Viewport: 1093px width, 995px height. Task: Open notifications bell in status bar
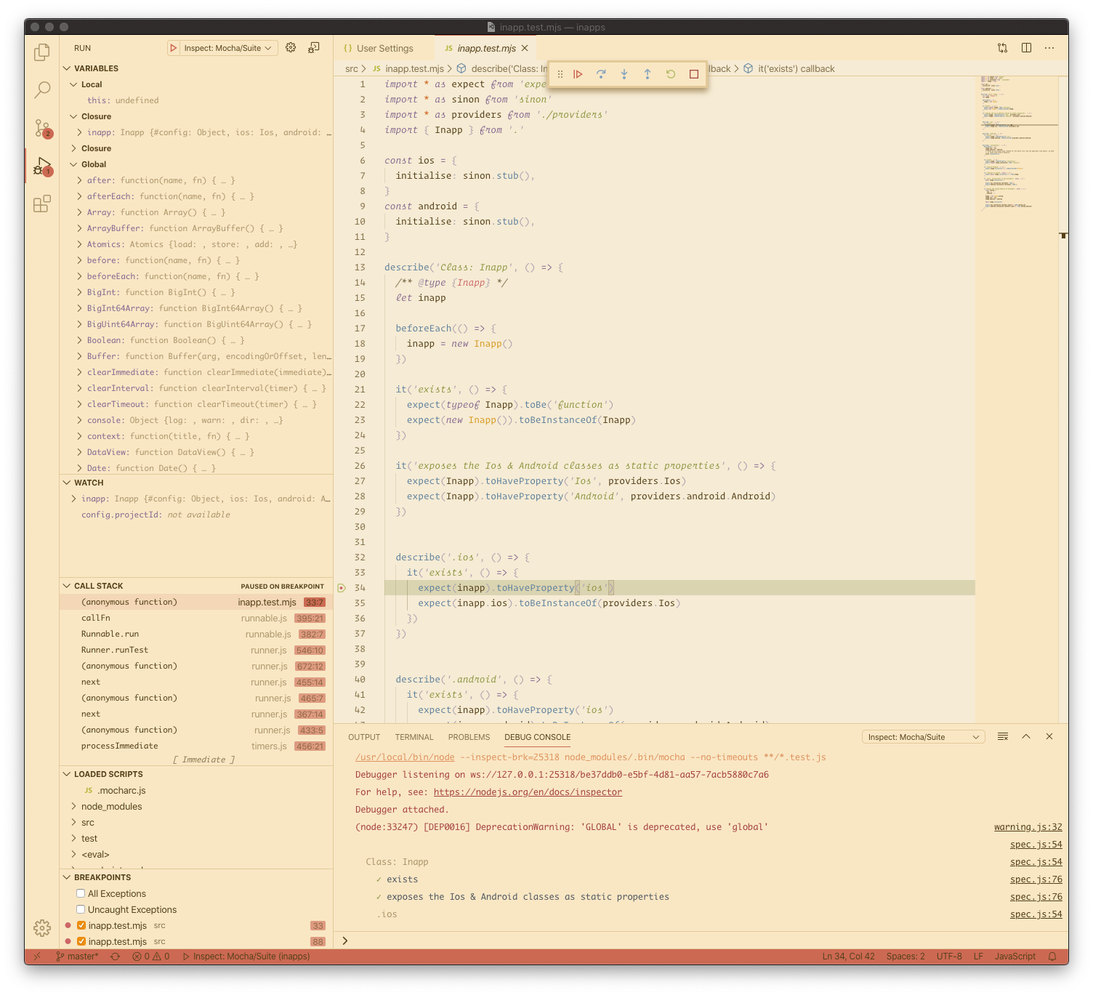[x=1052, y=956]
